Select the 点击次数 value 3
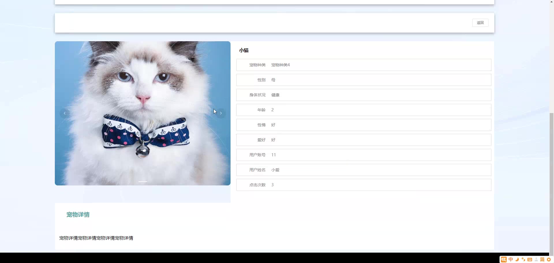554x263 pixels. coord(272,185)
